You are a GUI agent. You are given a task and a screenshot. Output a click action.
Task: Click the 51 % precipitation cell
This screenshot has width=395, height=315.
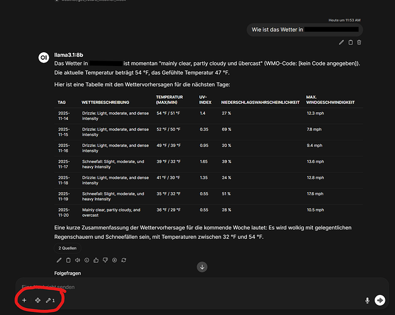[226, 194]
